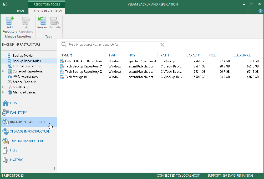Click the WAN Accelerators tree icon
The height and width of the screenshot is (179, 264).
tap(9, 77)
